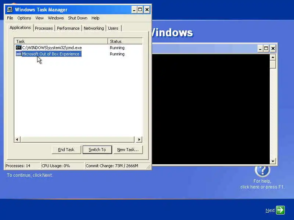The width and height of the screenshot is (294, 220).
Task: Switch to the Networking tab
Action: pos(94,28)
